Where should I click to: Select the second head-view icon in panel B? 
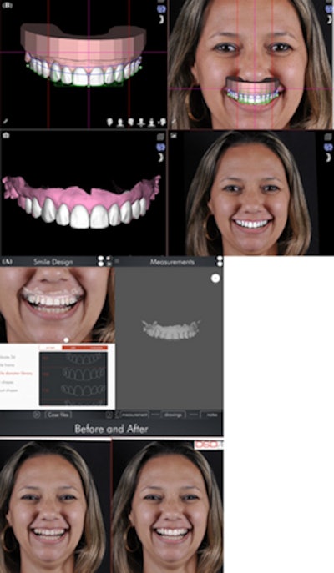(120, 122)
